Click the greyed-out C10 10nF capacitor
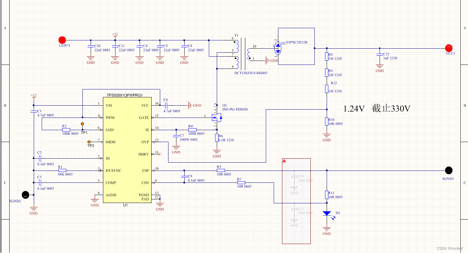The height and width of the screenshot is (253, 468). point(294,177)
